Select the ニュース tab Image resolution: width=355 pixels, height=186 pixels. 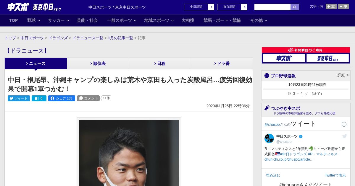click(x=36, y=63)
